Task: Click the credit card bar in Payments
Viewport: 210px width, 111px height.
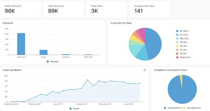Action: 21,44
